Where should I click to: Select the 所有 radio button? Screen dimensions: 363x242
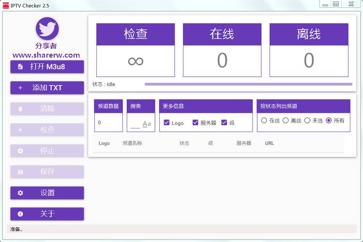tap(329, 121)
